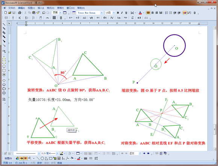Image resolution: width=218 pixels, height=166 pixels.
Task: Click the New document icon
Action: pyautogui.click(x=6, y=13)
